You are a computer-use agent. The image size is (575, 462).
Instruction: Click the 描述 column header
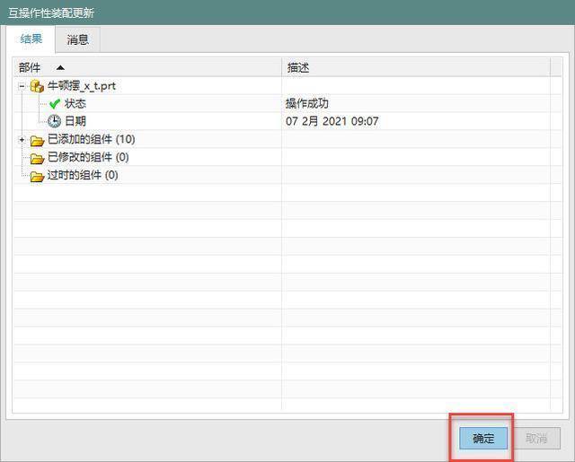pos(416,67)
